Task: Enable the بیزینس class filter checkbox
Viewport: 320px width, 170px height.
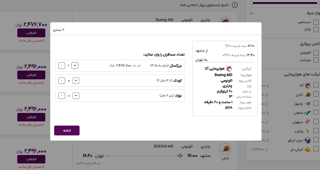Action: [316, 60]
